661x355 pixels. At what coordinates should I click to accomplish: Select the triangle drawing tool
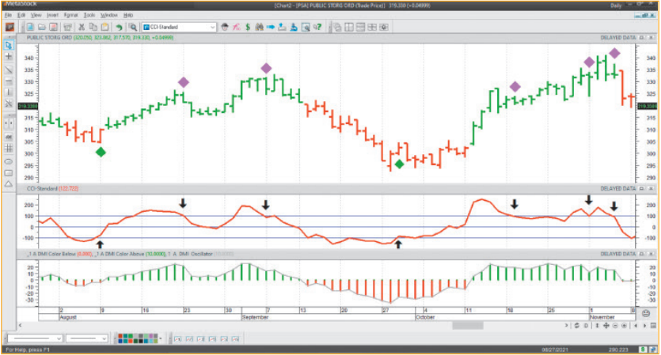point(9,184)
